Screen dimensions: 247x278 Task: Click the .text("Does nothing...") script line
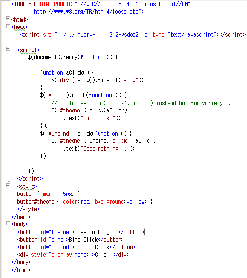[99, 149]
